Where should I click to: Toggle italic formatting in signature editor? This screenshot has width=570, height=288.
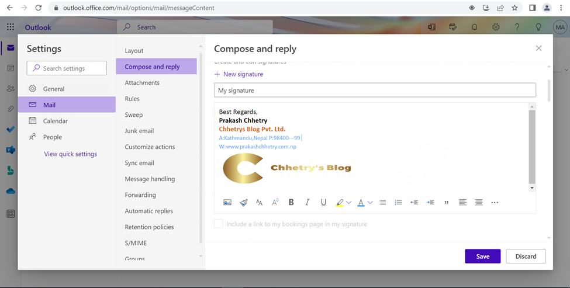click(x=307, y=202)
